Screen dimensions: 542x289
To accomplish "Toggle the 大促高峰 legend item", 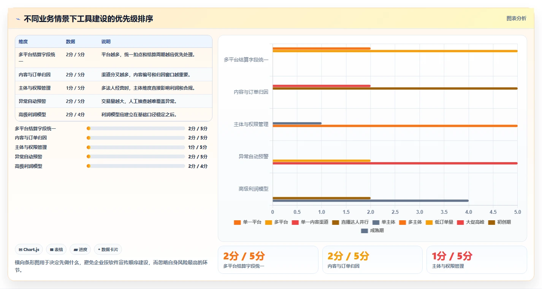I will tap(471, 222).
